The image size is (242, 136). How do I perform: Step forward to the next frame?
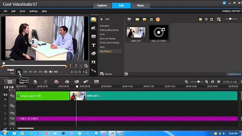point(35,72)
